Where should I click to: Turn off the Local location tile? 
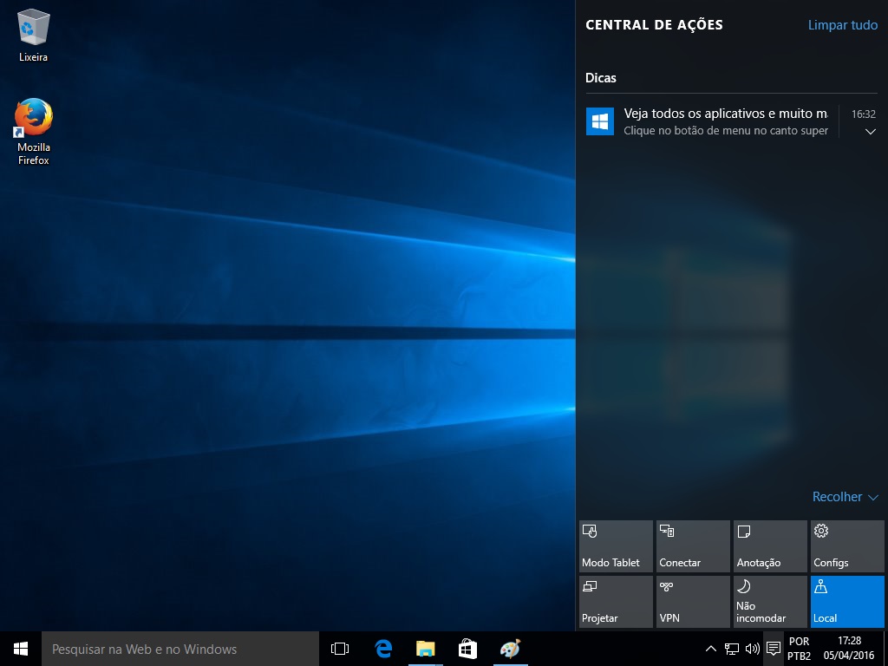(x=847, y=602)
